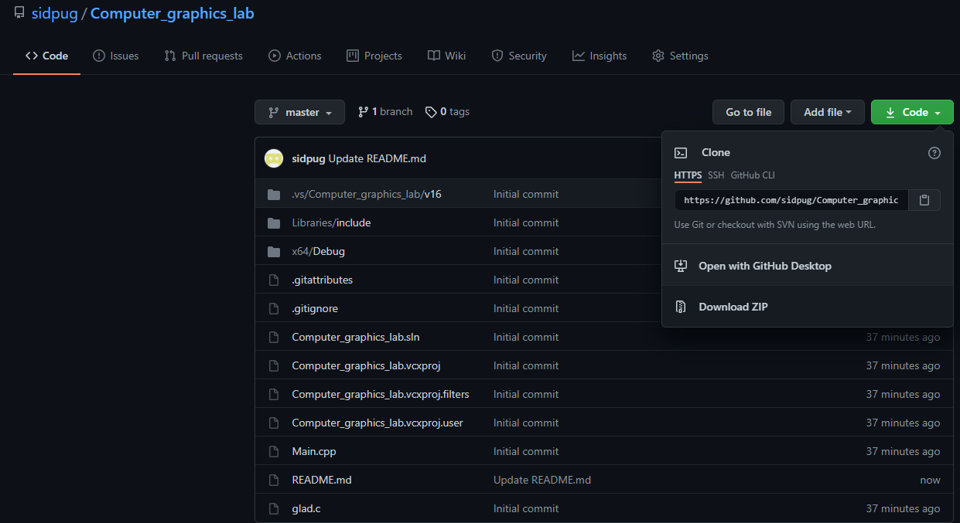Go to the Settings tab

[x=680, y=56]
